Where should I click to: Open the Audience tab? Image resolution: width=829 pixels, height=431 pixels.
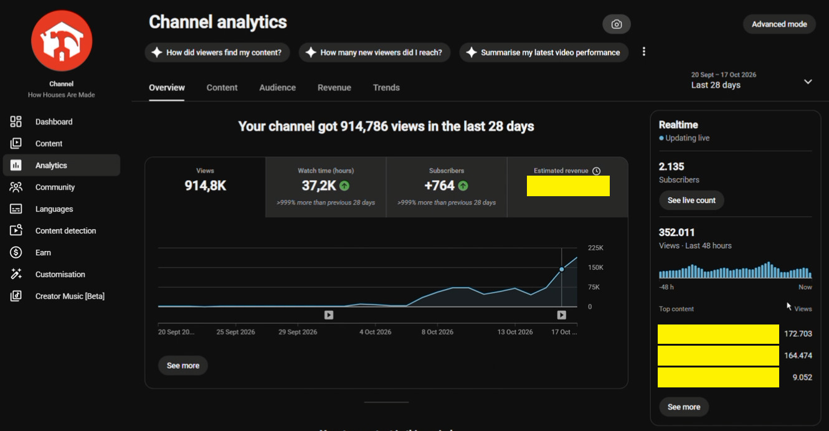point(277,88)
